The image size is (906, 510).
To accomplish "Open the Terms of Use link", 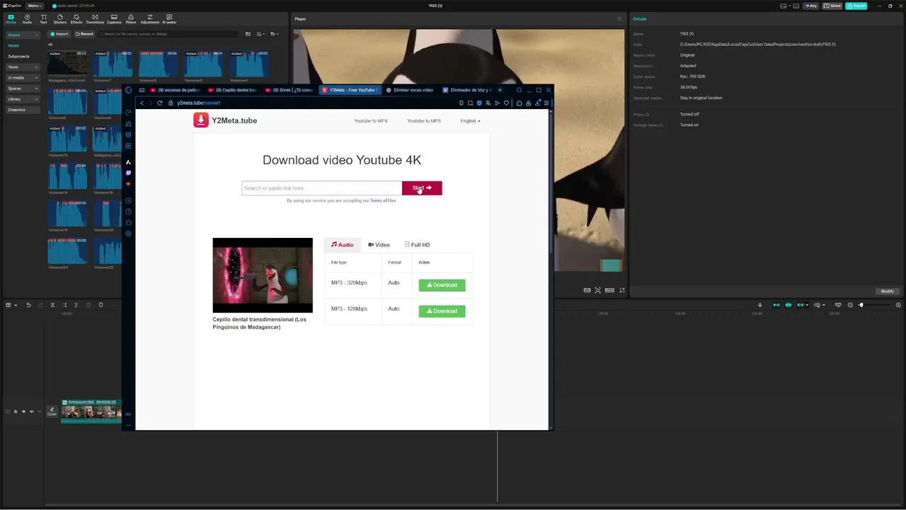I will 383,200.
